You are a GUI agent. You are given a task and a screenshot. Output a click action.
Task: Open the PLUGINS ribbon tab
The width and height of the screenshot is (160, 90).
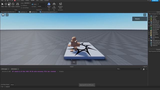[x=47, y=0]
